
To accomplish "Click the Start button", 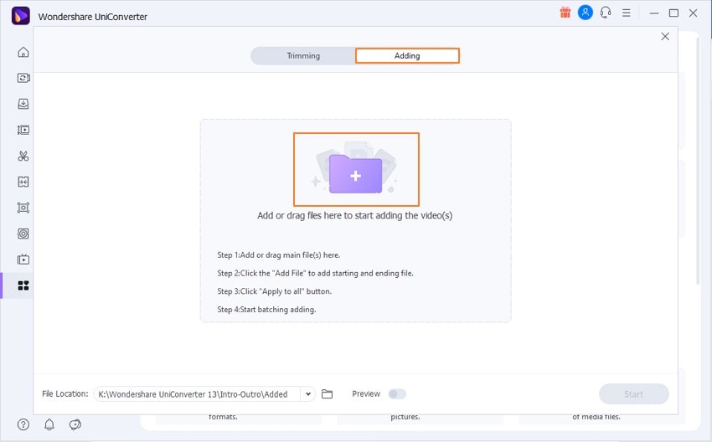I will point(633,394).
